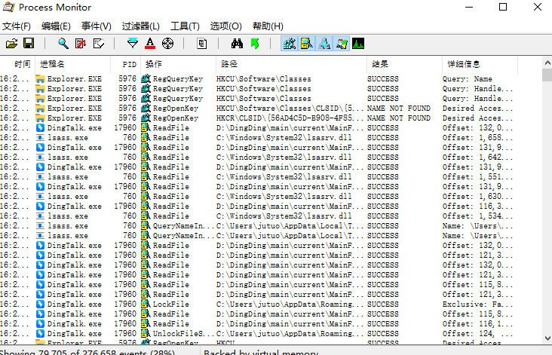552x355 pixels.
Task: Click the 时间 column header
Action: (x=17, y=64)
